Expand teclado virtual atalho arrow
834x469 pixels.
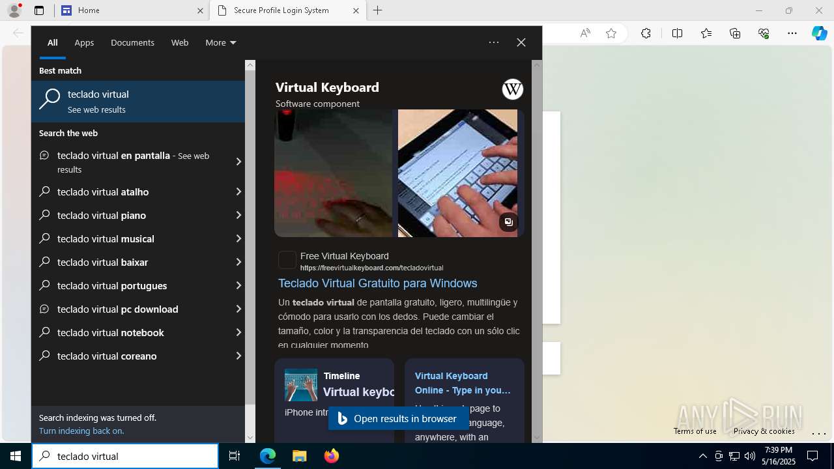238,192
